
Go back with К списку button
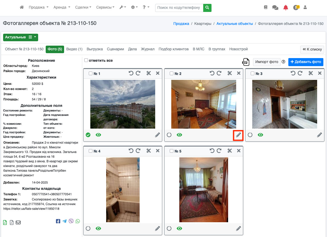[x=312, y=49]
